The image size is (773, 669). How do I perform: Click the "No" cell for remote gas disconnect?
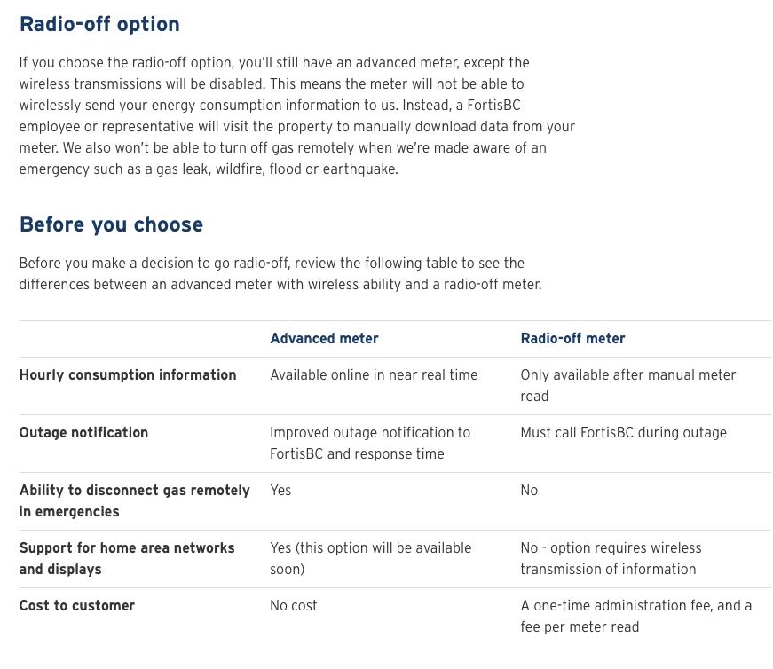[529, 491]
